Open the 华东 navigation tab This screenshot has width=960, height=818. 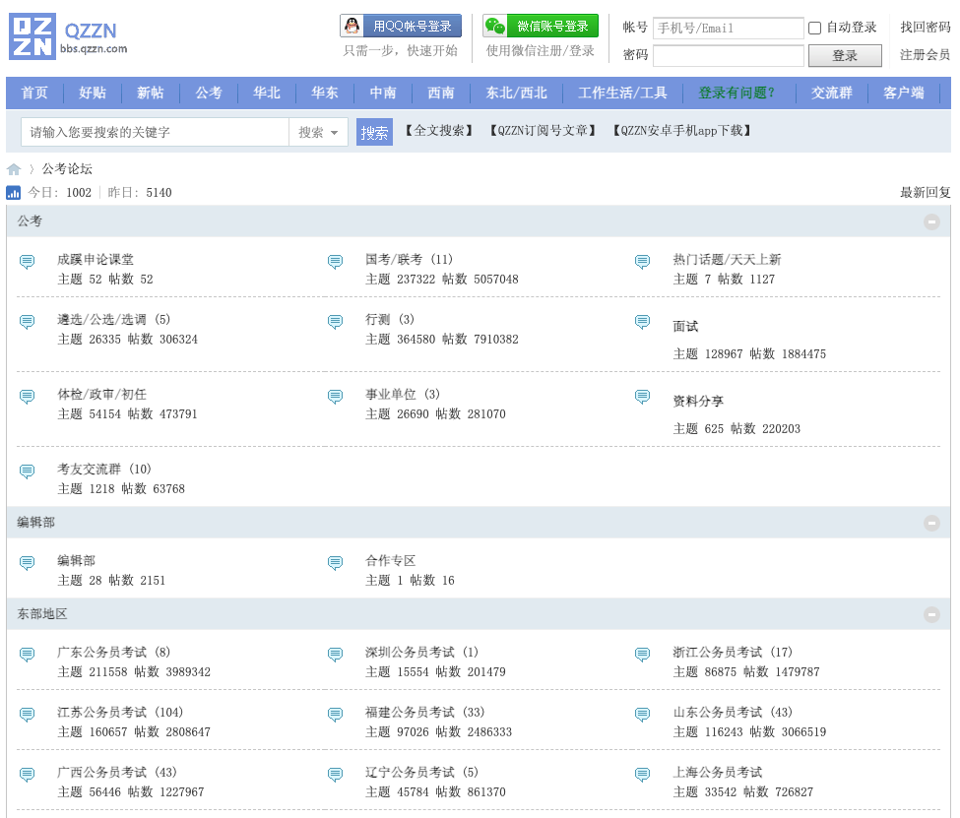click(325, 93)
